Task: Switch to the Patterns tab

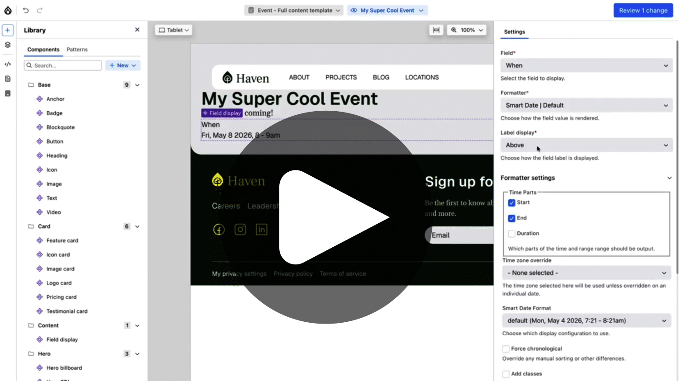Action: (77, 50)
